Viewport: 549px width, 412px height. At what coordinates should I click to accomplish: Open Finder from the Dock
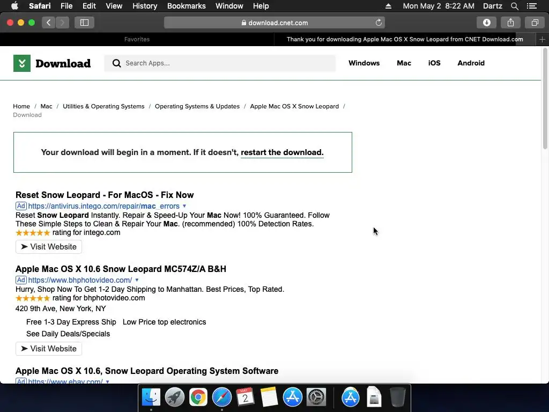click(151, 398)
